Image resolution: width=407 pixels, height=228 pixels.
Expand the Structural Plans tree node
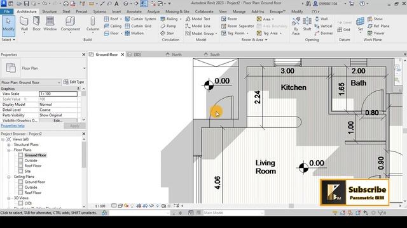click(x=9, y=144)
